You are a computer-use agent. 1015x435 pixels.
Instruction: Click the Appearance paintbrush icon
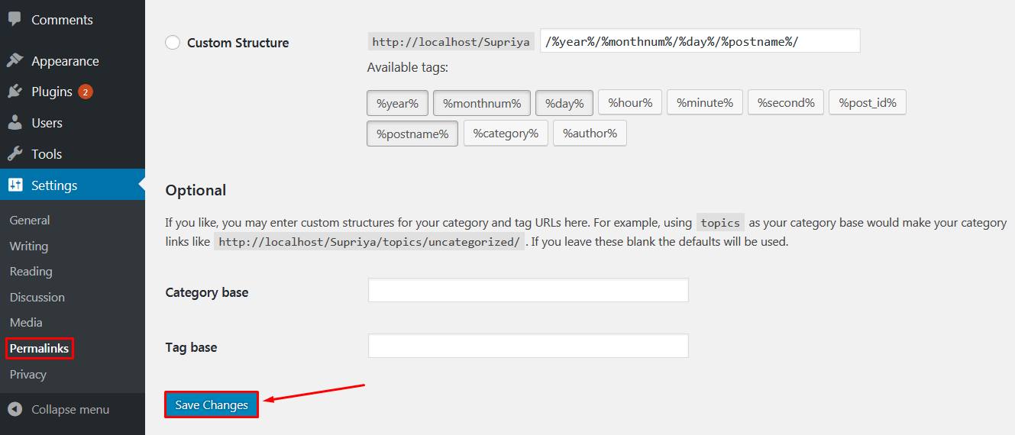coord(15,61)
